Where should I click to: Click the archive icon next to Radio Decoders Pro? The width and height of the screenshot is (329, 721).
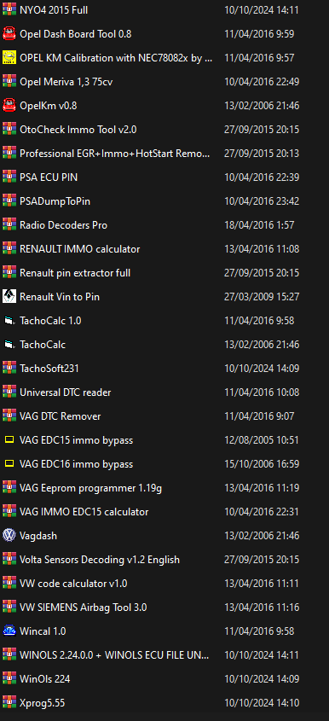click(9, 225)
